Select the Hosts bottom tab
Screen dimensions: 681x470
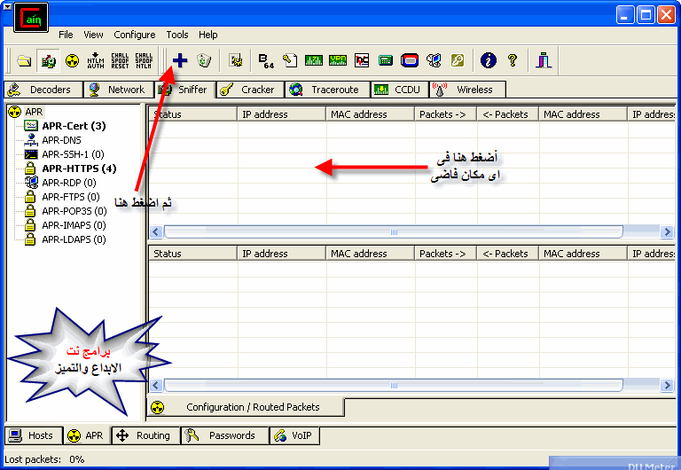(34, 435)
